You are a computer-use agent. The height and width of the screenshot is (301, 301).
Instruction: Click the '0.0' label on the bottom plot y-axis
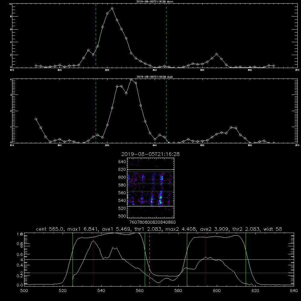20,285
